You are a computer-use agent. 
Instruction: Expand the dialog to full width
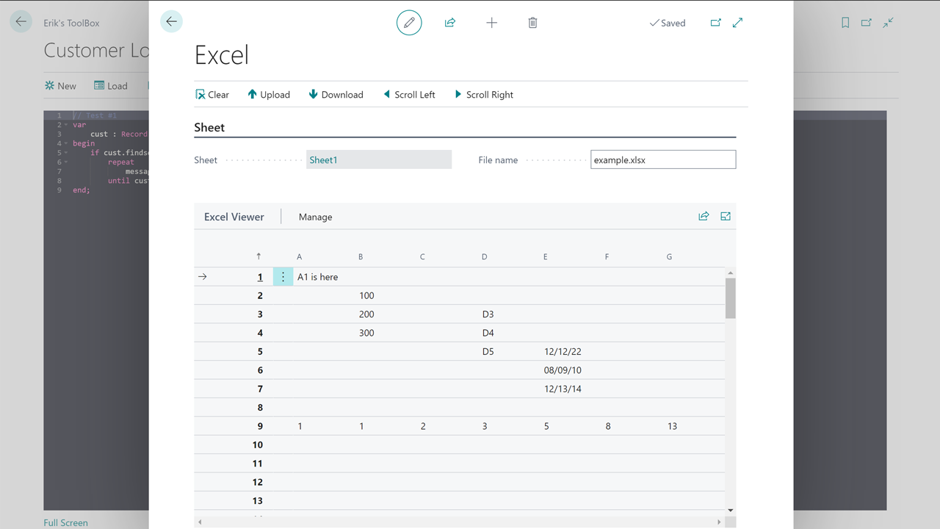tap(738, 23)
